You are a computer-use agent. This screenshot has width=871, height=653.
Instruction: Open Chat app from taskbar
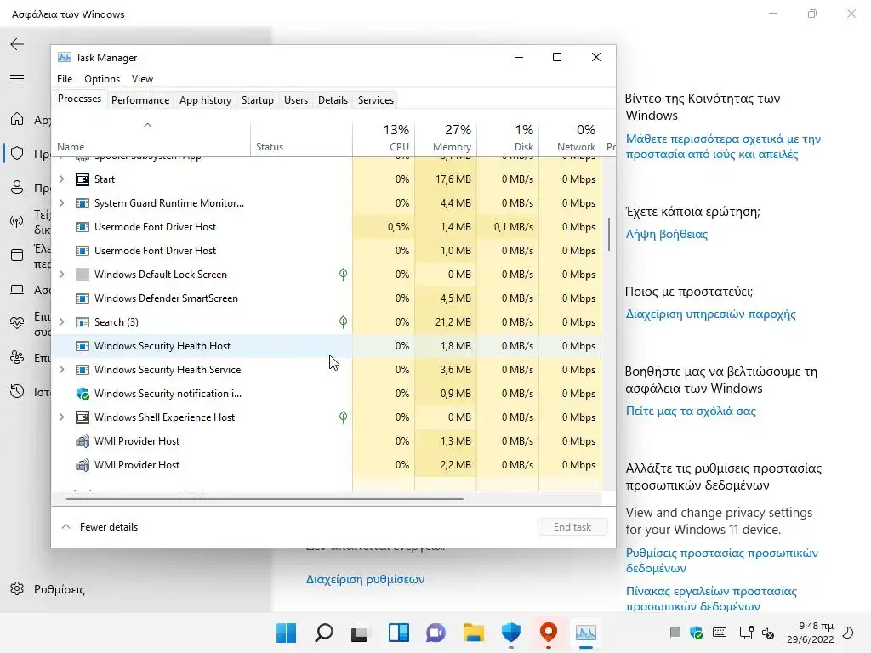point(435,633)
